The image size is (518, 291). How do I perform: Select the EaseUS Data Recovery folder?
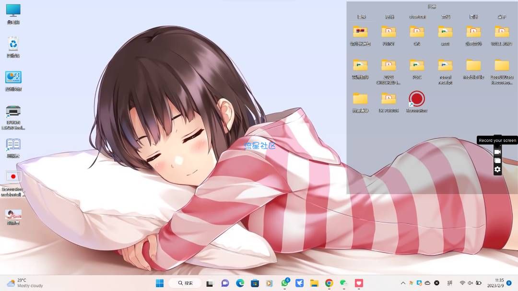(502, 71)
